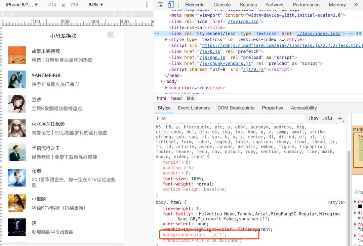Screen dimensions: 363x246
Task: Open the device toolbar three-dot menu
Action: tap(147, 5)
